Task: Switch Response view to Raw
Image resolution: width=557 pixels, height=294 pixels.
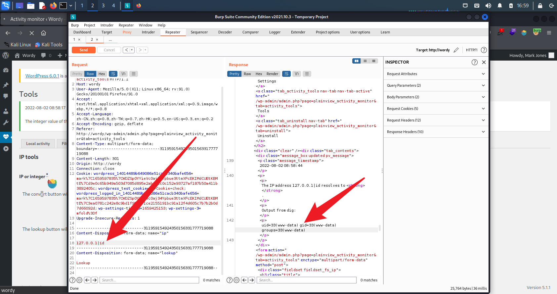Action: click(x=247, y=74)
